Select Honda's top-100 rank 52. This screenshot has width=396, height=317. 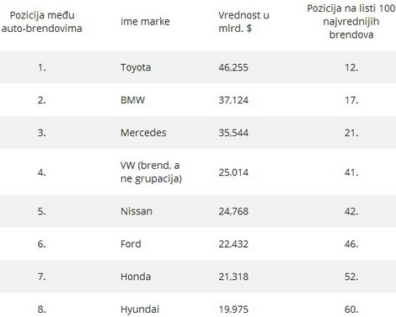(x=351, y=277)
